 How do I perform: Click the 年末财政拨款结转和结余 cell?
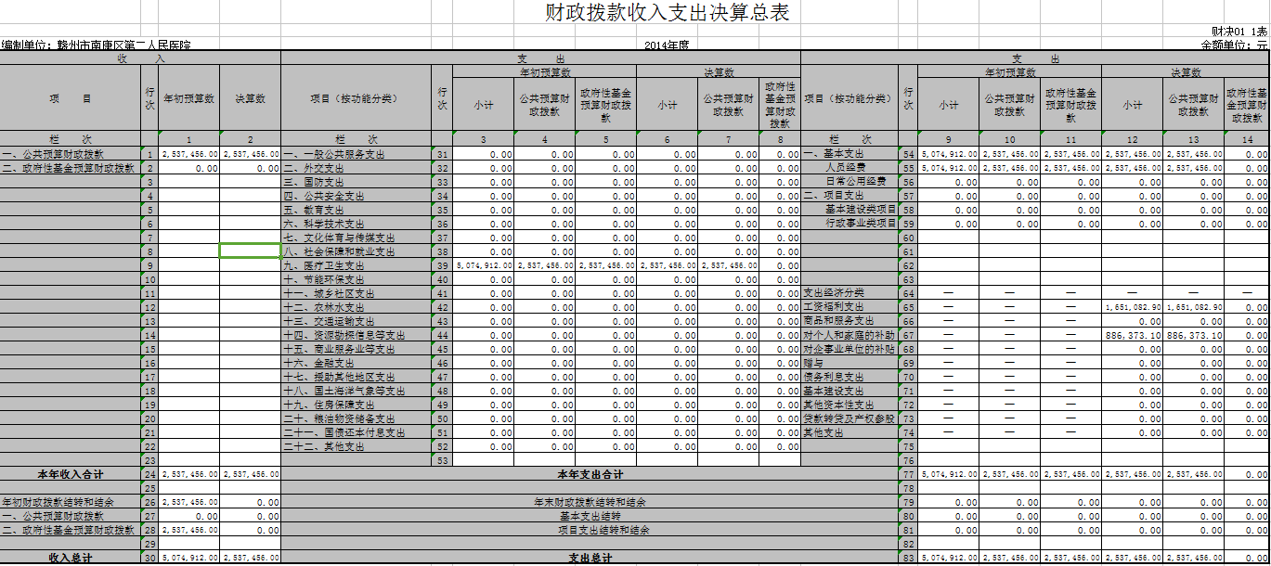[590, 503]
